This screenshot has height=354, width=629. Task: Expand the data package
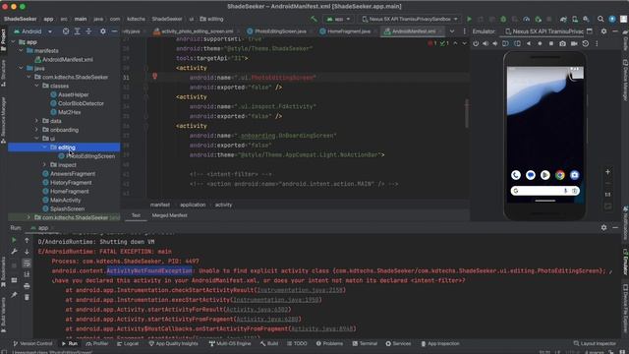tap(37, 121)
